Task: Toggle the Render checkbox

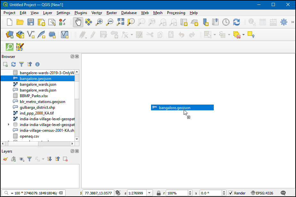Action: coord(231,193)
